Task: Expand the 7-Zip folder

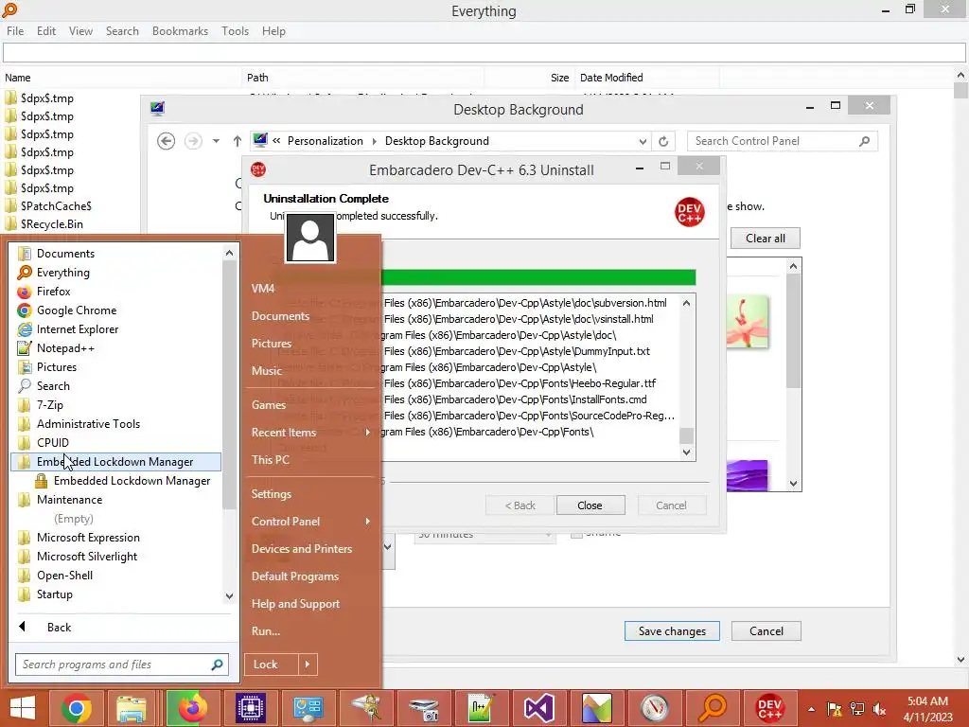Action: (115, 405)
